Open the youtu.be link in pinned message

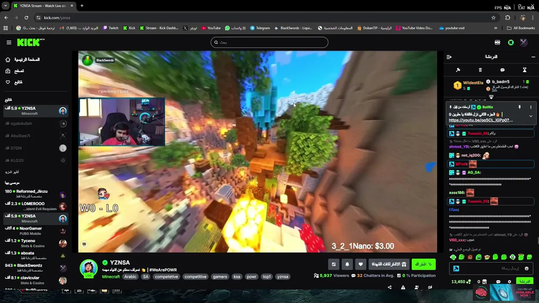tap(481, 120)
